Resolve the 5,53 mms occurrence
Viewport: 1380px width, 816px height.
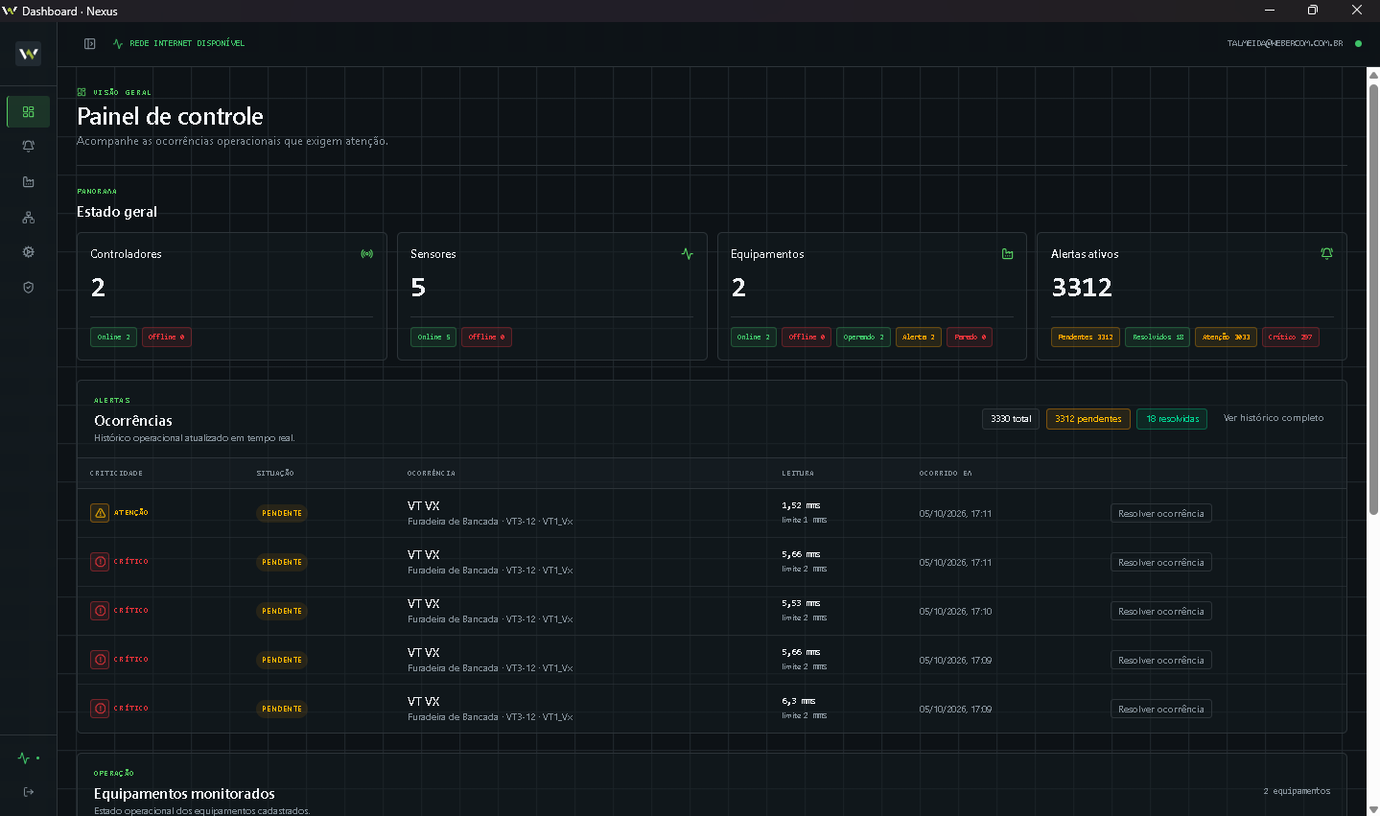pyautogui.click(x=1161, y=612)
